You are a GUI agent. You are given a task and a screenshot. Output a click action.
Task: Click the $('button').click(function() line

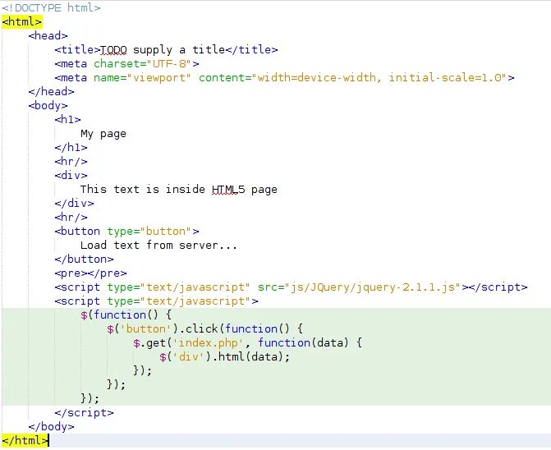tap(204, 329)
